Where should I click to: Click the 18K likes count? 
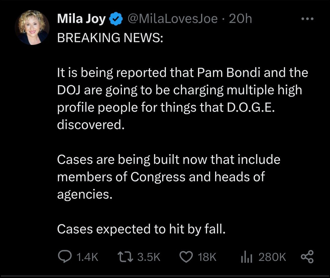(x=207, y=257)
